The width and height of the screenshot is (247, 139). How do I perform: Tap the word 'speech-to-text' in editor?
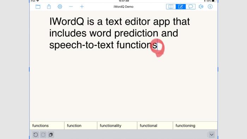click(x=82, y=45)
